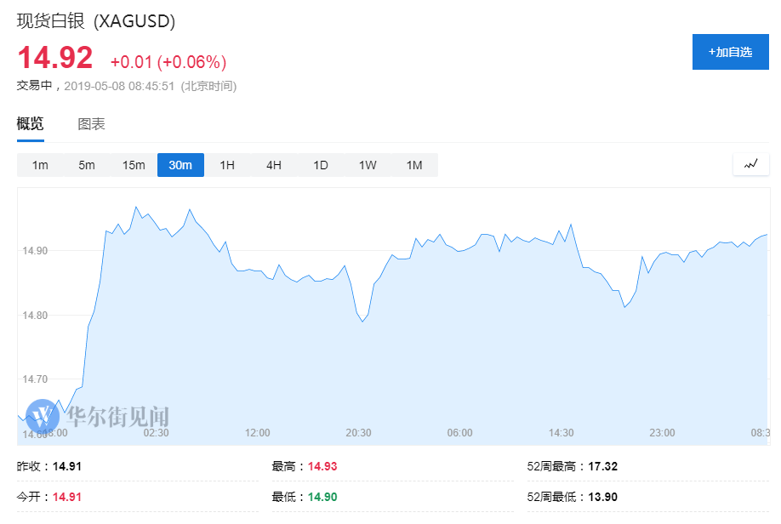
Task: Select the 1W timeframe
Action: click(367, 165)
